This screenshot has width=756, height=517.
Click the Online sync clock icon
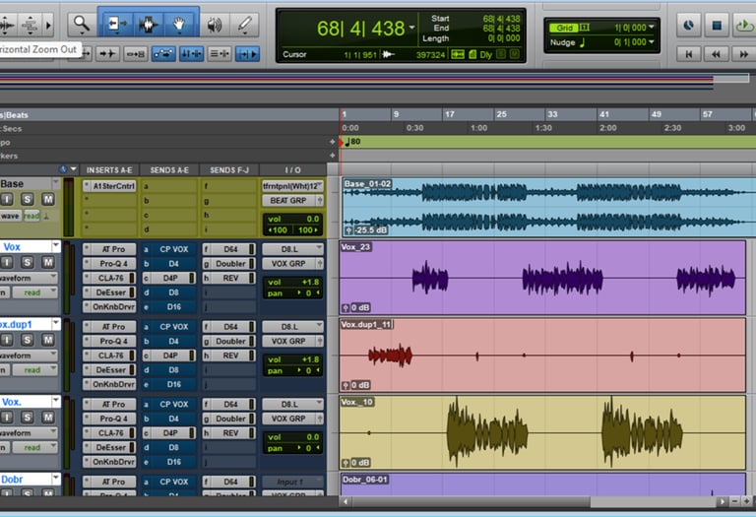(688, 25)
